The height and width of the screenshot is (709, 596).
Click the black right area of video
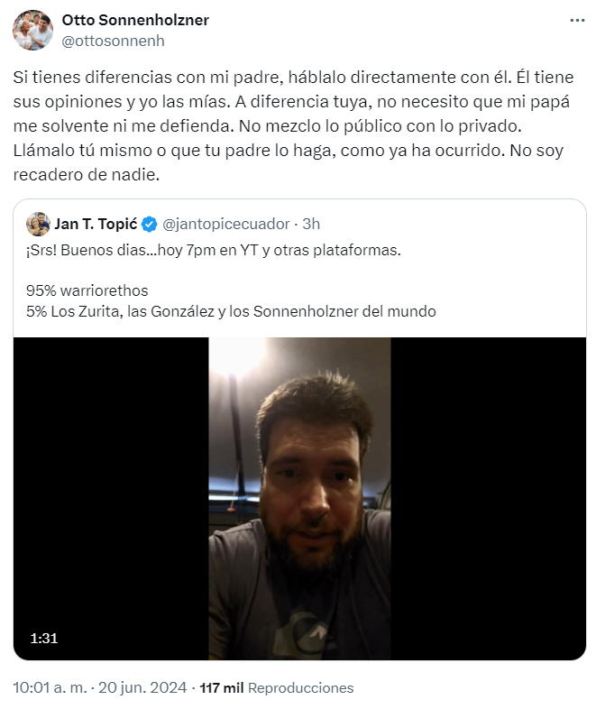[x=489, y=498]
